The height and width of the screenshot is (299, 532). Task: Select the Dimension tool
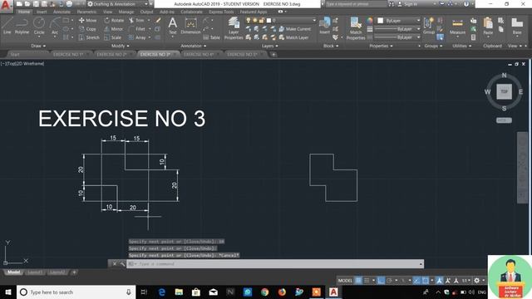[190, 26]
